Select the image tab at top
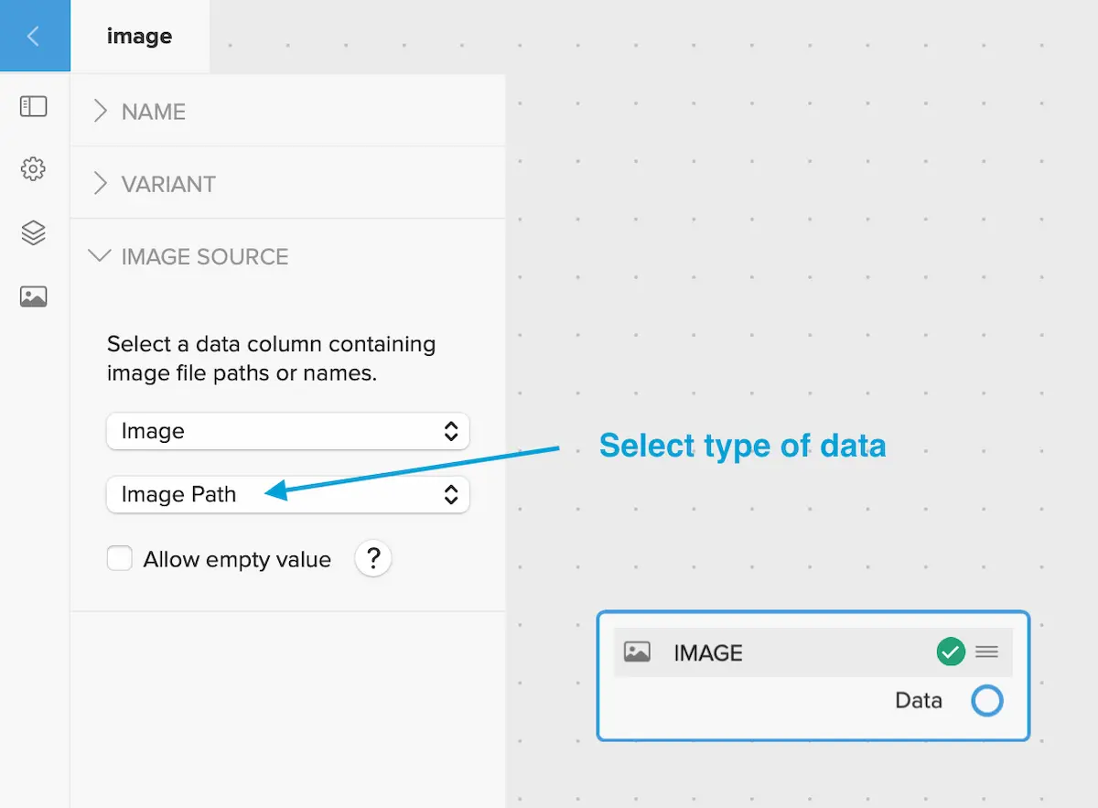The width and height of the screenshot is (1098, 808). pos(139,36)
